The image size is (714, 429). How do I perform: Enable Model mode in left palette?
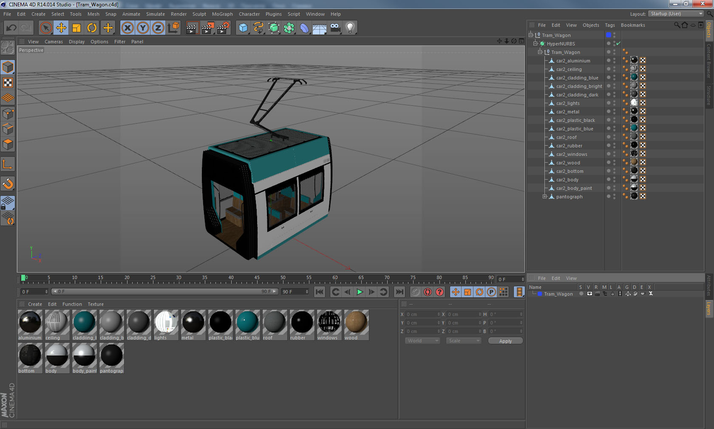8,67
